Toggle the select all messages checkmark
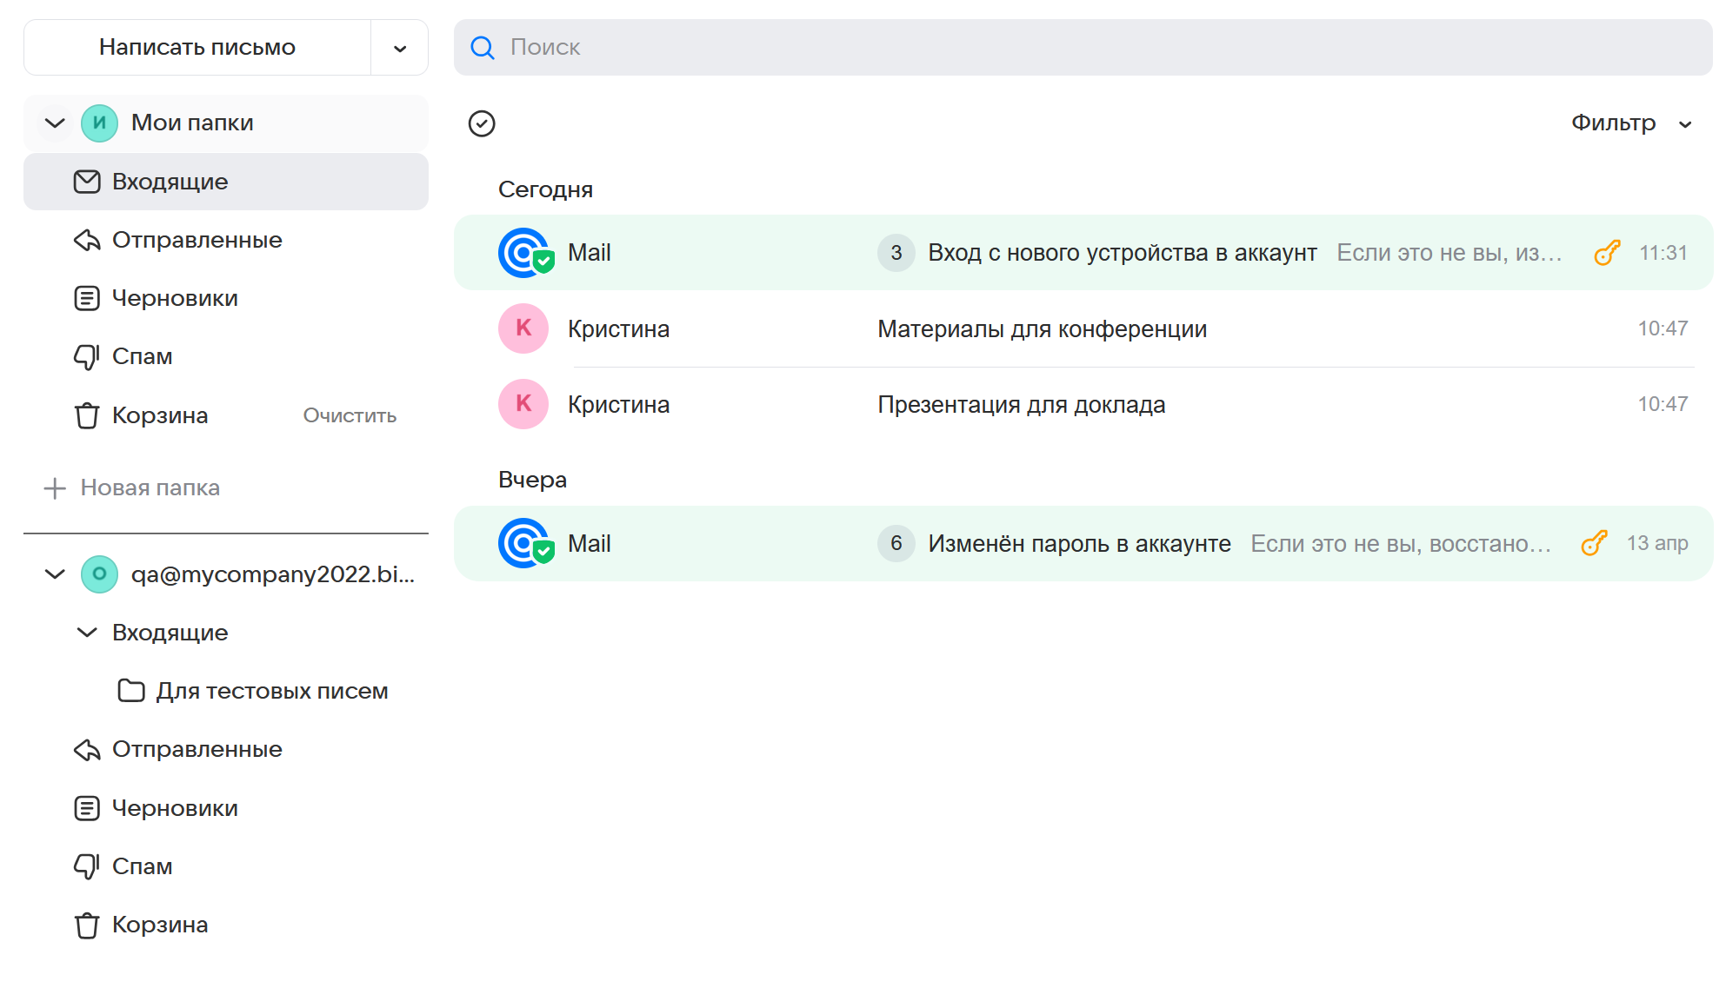 [482, 123]
